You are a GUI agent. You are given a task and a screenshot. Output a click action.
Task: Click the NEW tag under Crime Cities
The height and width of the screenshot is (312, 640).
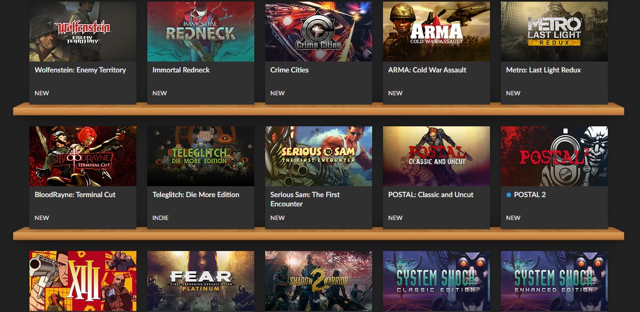pos(278,93)
